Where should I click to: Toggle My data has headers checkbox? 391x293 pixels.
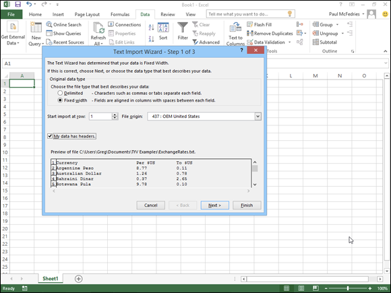[x=50, y=136]
